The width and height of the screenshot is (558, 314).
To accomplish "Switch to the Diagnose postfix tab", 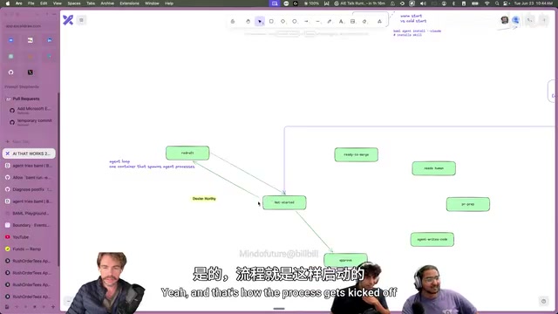I will [x=29, y=189].
